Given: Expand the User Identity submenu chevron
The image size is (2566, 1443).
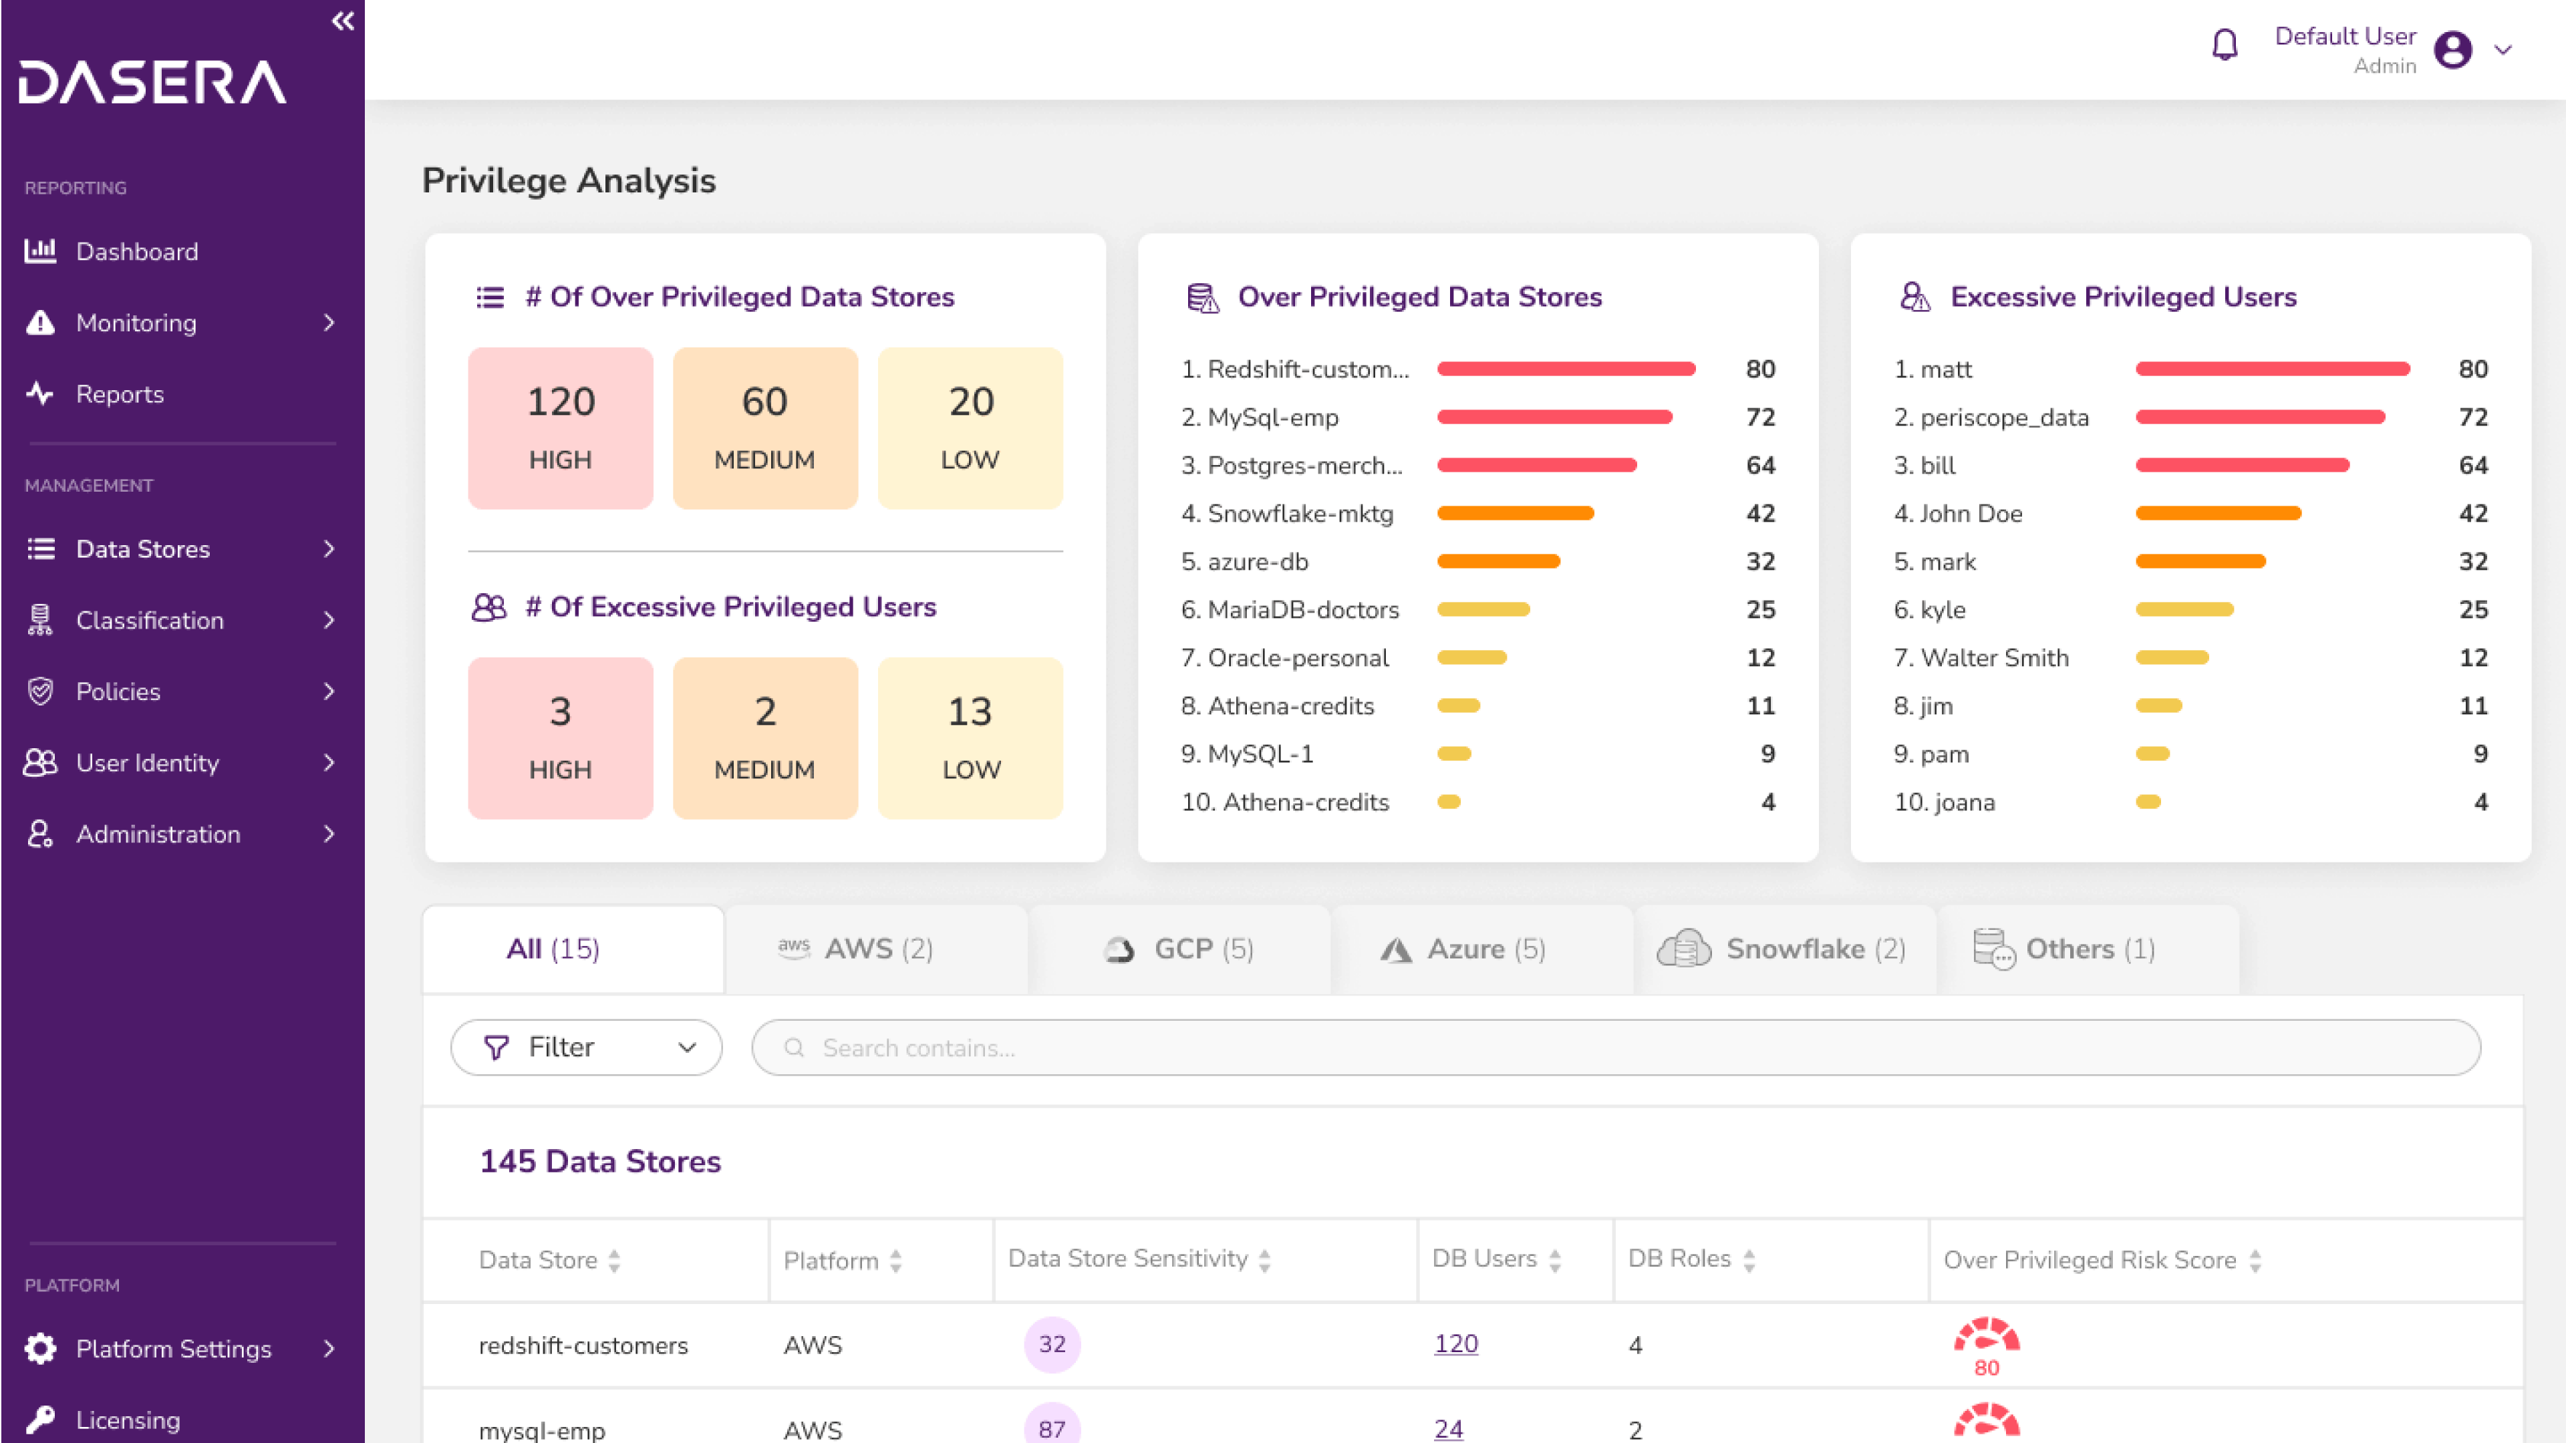Looking at the screenshot, I should click(329, 763).
